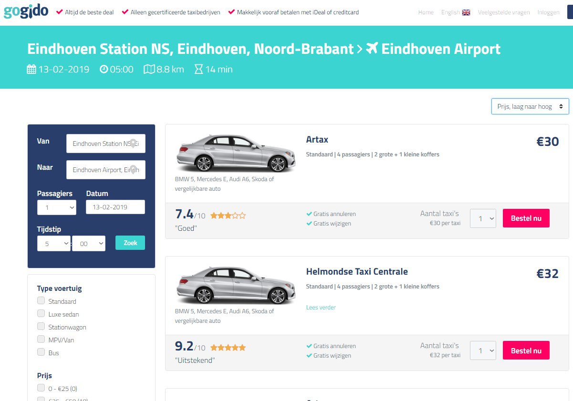
Task: Click the map icon beside 8.8 km
Action: 149,70
